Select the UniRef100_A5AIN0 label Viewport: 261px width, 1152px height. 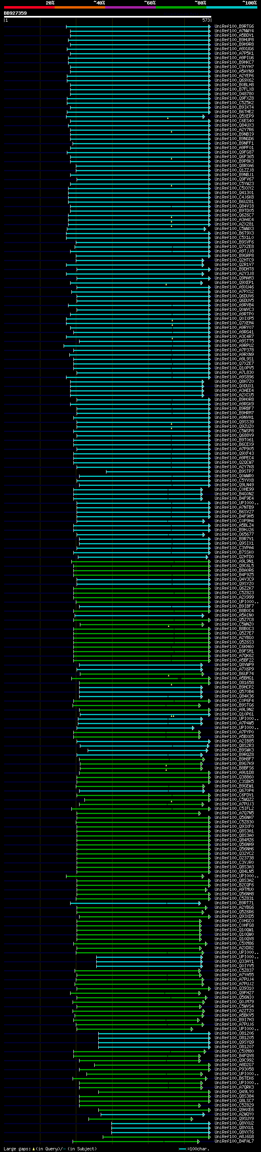pyautogui.click(x=234, y=615)
